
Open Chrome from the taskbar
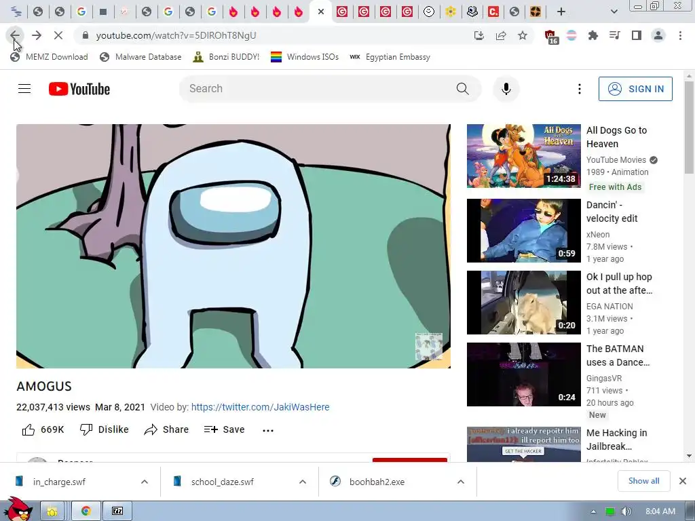point(86,512)
